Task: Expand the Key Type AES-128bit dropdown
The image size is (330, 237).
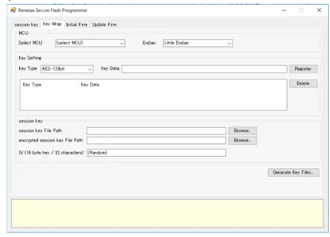Action: click(x=67, y=69)
